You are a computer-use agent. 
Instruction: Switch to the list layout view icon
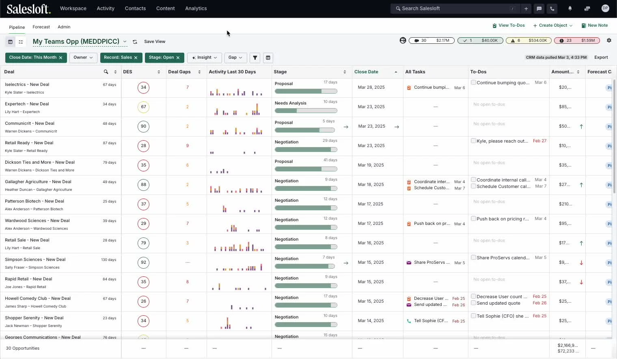pos(21,42)
